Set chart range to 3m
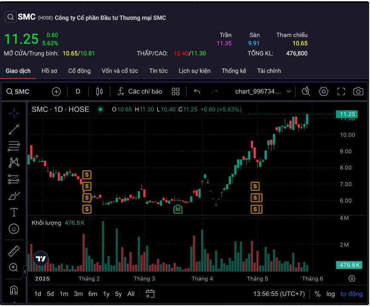This screenshot has width=370, height=306. click(78, 294)
